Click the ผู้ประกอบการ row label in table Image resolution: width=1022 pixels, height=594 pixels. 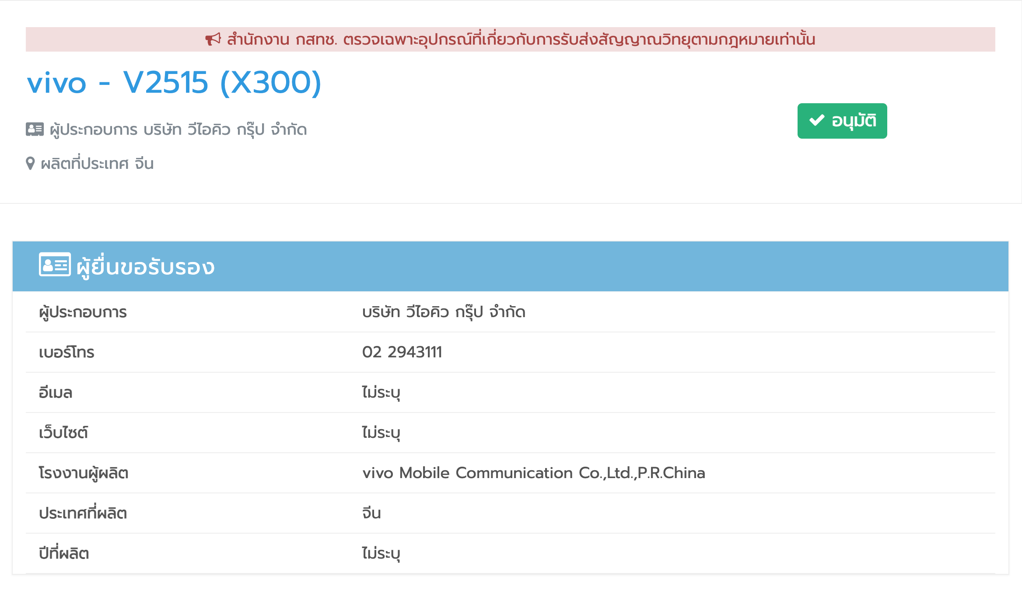point(83,312)
